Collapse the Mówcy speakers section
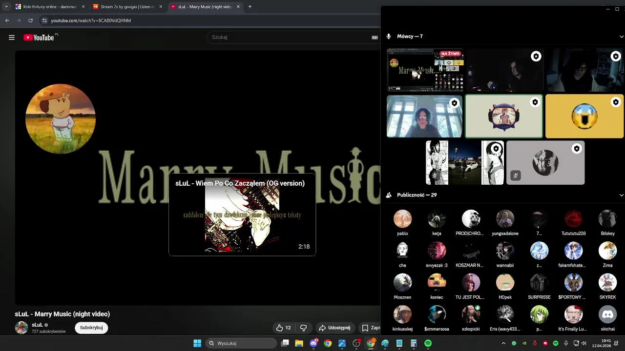 [x=621, y=37]
